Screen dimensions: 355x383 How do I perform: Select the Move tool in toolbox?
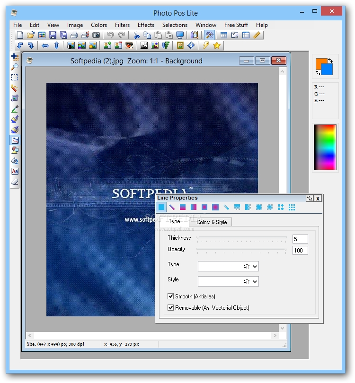(15, 57)
